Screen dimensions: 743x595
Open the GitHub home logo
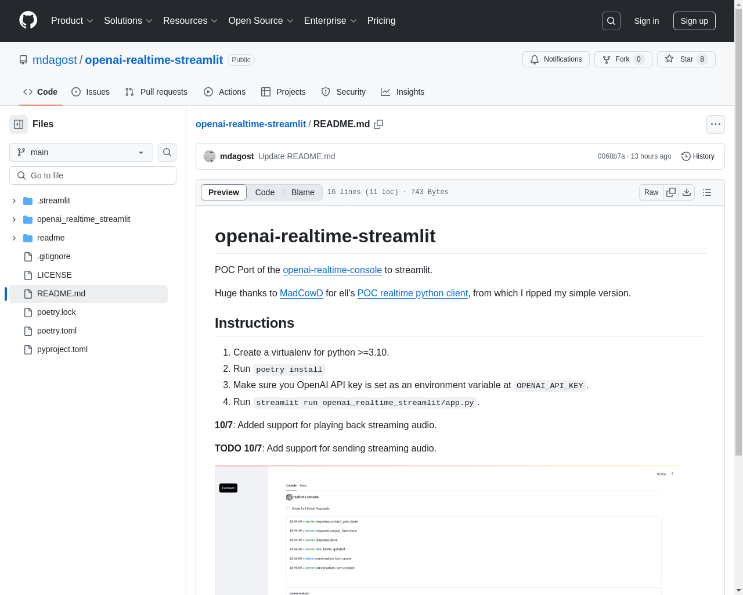click(28, 20)
